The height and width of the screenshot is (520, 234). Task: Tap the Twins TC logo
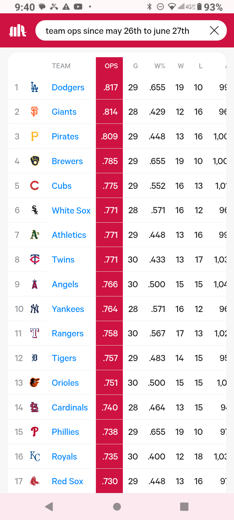pos(35,259)
